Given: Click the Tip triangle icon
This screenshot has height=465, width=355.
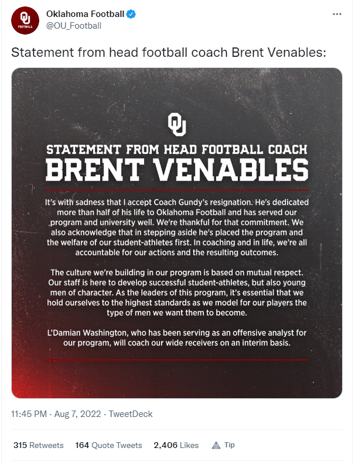Looking at the screenshot, I should (x=216, y=445).
